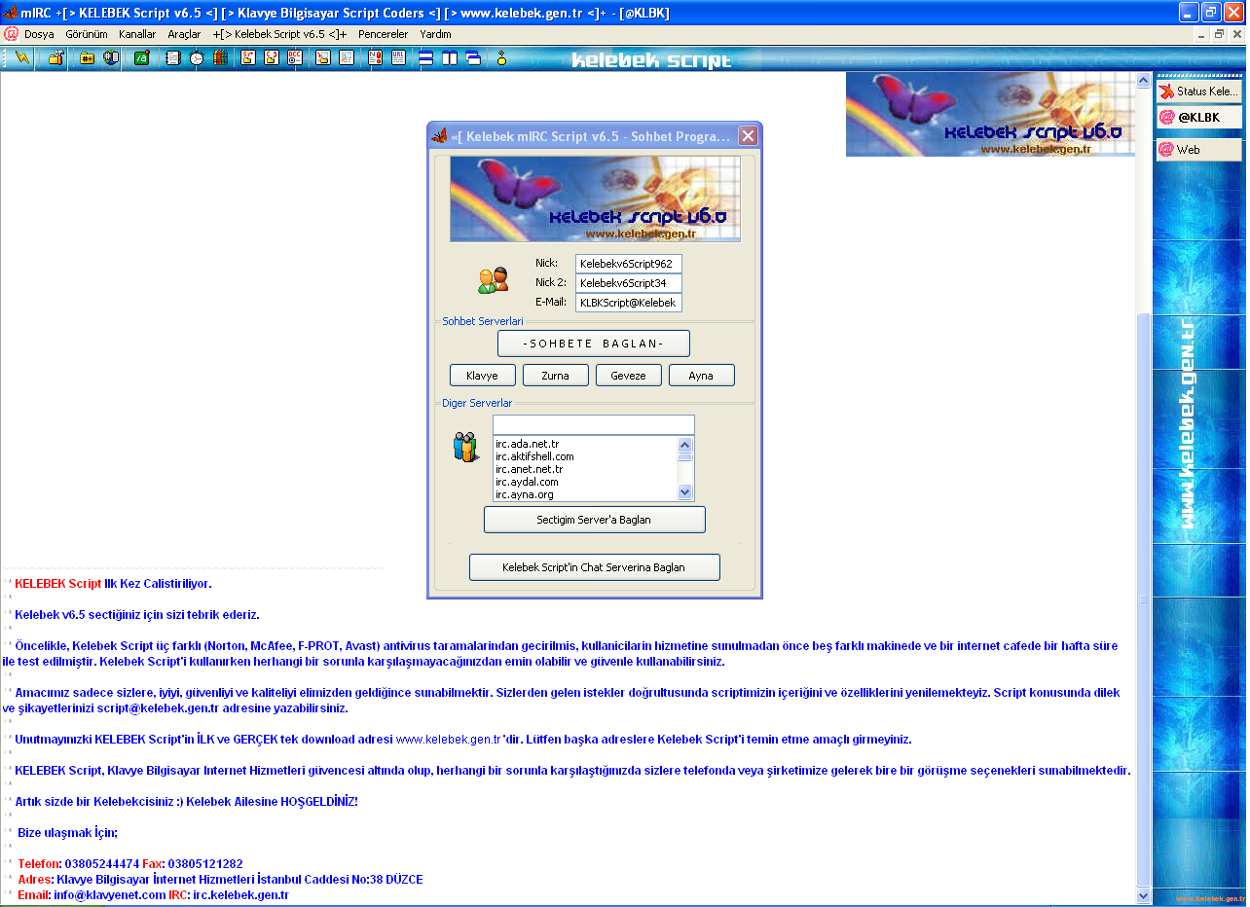Screen dimensions: 1250x907
Task: Click the tile windows vertically icon
Action: (450, 58)
